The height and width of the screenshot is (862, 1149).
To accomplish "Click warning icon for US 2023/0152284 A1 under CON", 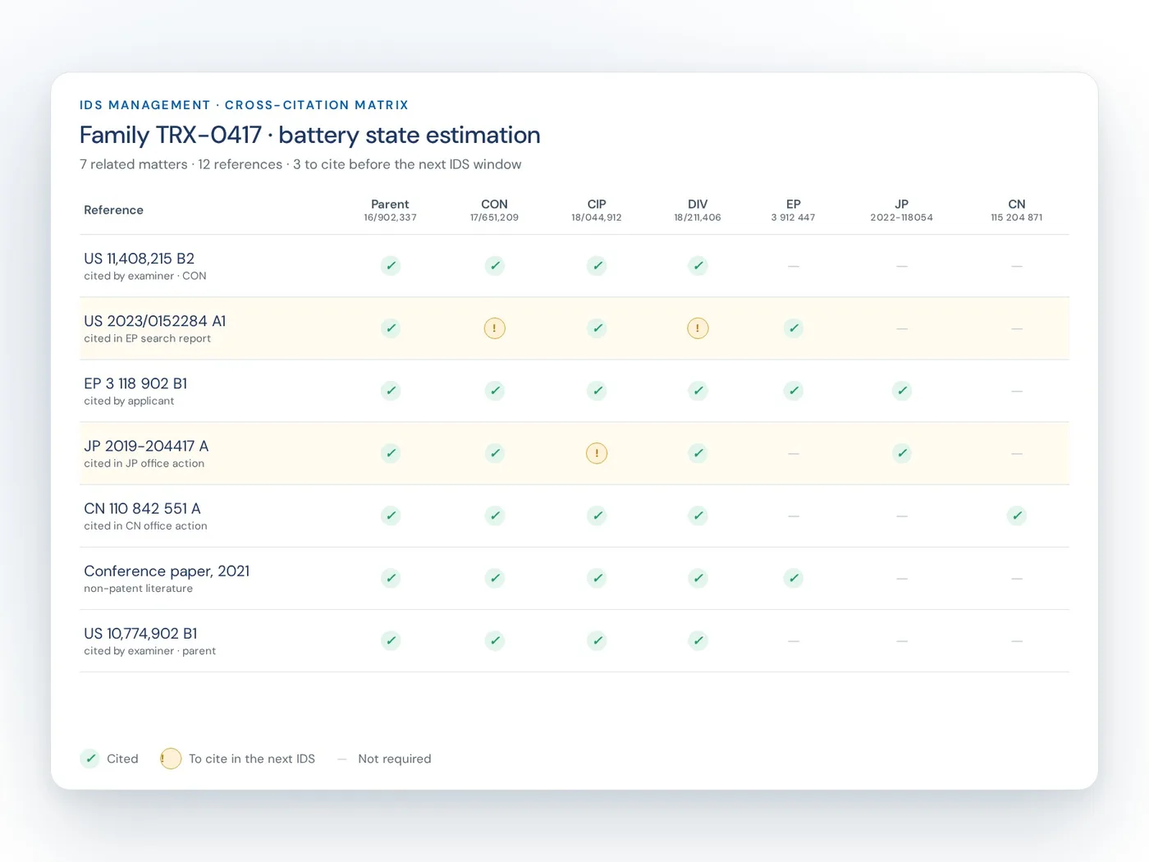I will [494, 328].
